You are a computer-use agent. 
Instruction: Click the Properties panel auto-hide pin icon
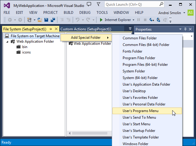[185, 29]
